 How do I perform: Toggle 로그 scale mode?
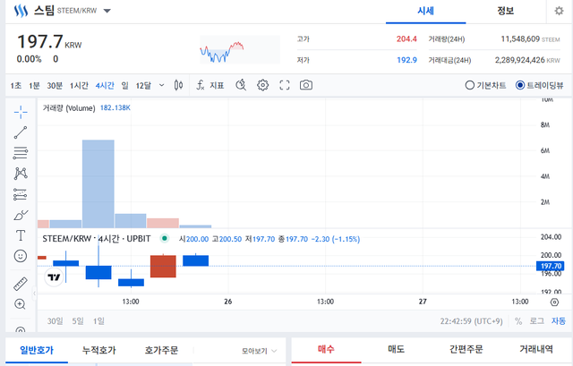point(537,321)
